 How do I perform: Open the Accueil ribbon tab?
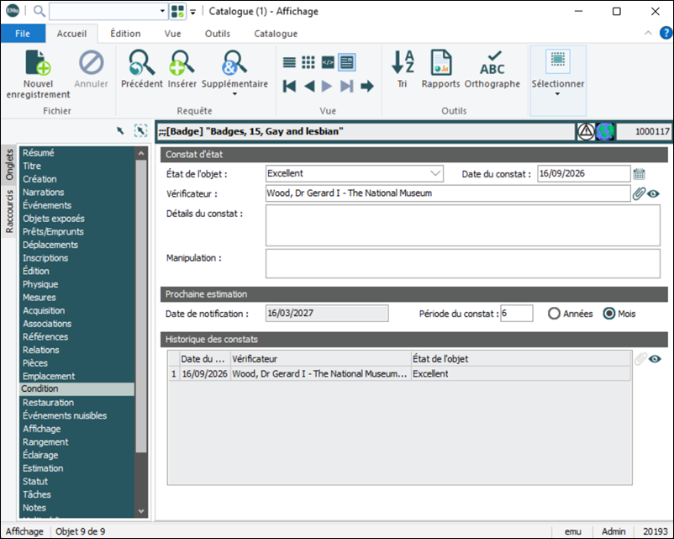[71, 34]
